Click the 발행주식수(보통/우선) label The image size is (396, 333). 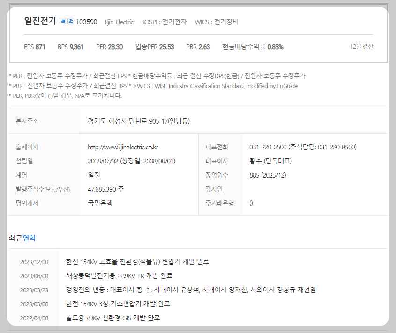(x=43, y=189)
